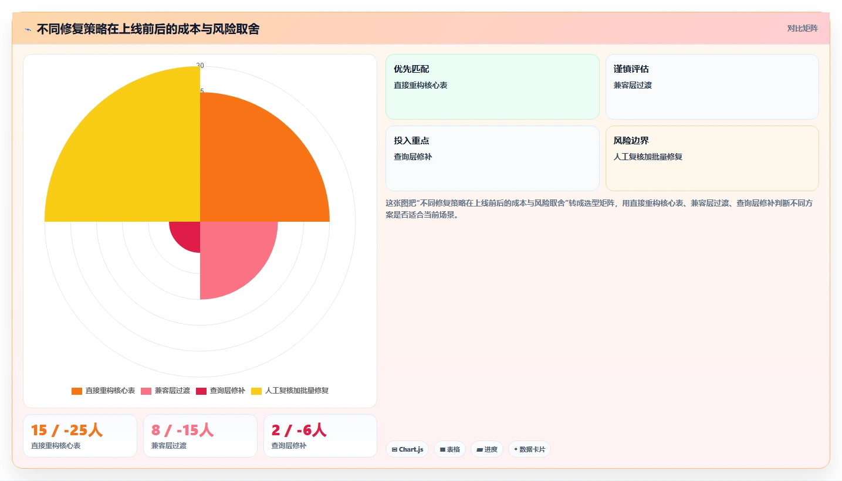Click the 数据卡片 tag

530,449
